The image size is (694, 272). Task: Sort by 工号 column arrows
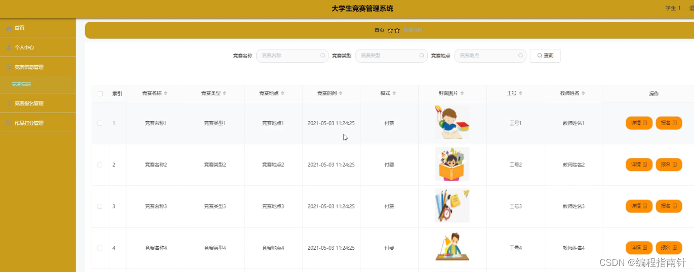pyautogui.click(x=520, y=93)
